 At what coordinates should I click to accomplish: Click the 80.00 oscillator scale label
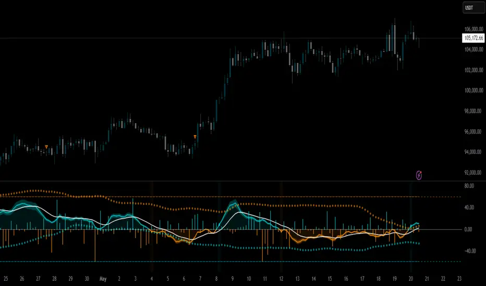[469, 186]
